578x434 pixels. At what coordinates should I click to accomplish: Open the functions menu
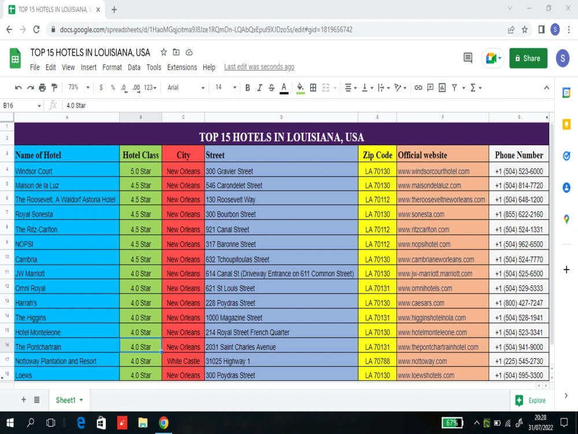pyautogui.click(x=476, y=88)
